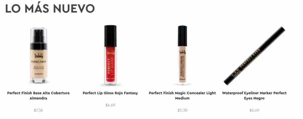303x119 pixels.
Task: Open the Perfect Finish Magic Concealer Light Medium link
Action: 182,95
